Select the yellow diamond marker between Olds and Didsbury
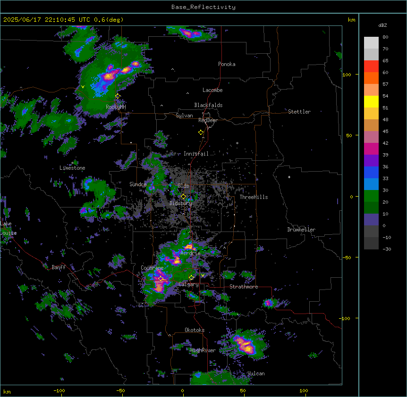 pos(183,197)
